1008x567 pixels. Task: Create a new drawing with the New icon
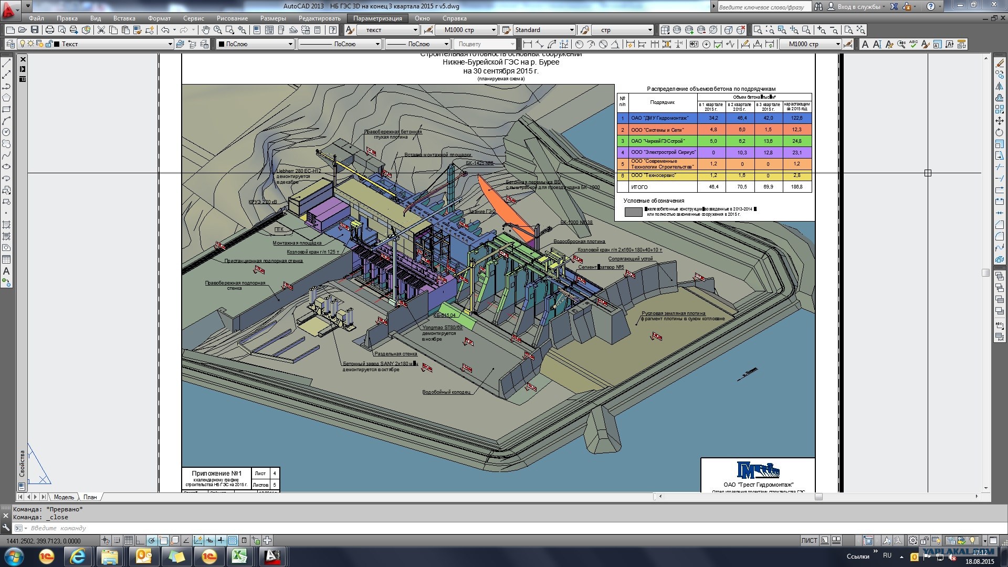[x=10, y=30]
